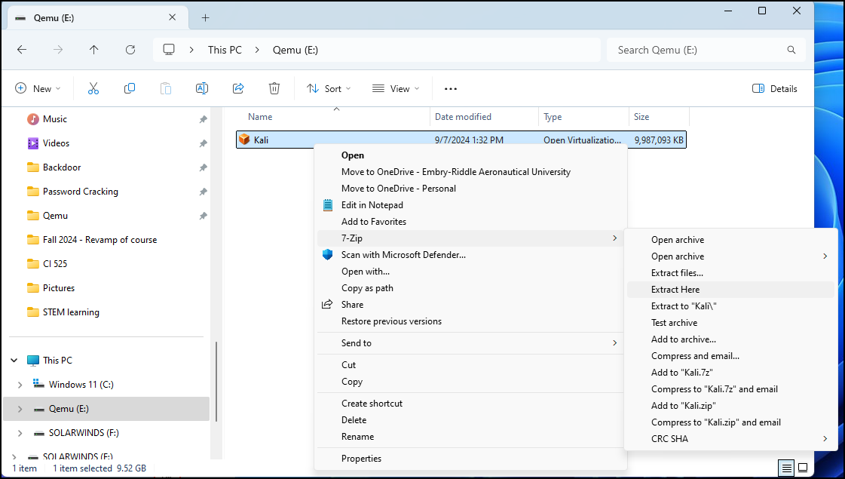
Task: Collapse the This PC tree node
Action: click(x=14, y=361)
